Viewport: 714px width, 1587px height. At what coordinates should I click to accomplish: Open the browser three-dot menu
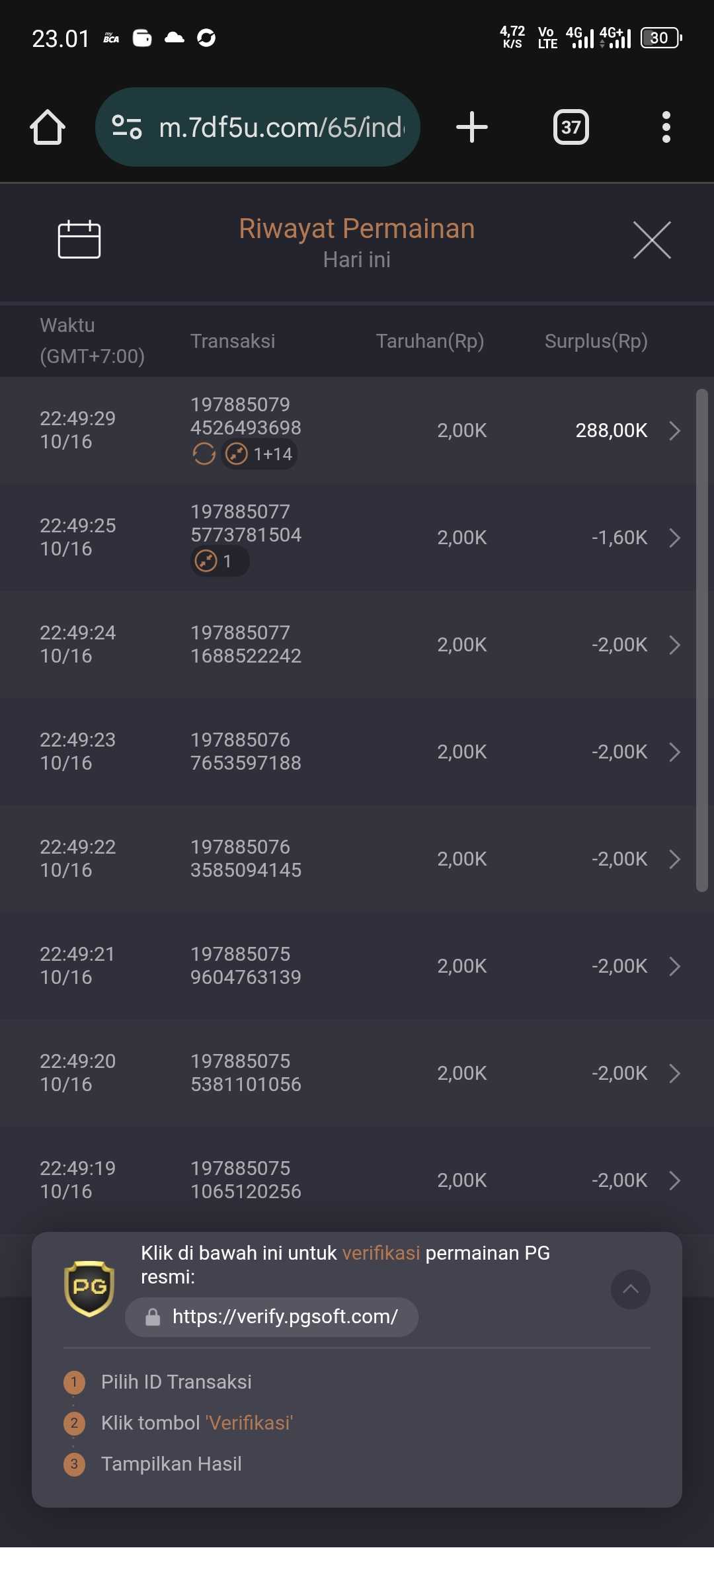coord(666,127)
